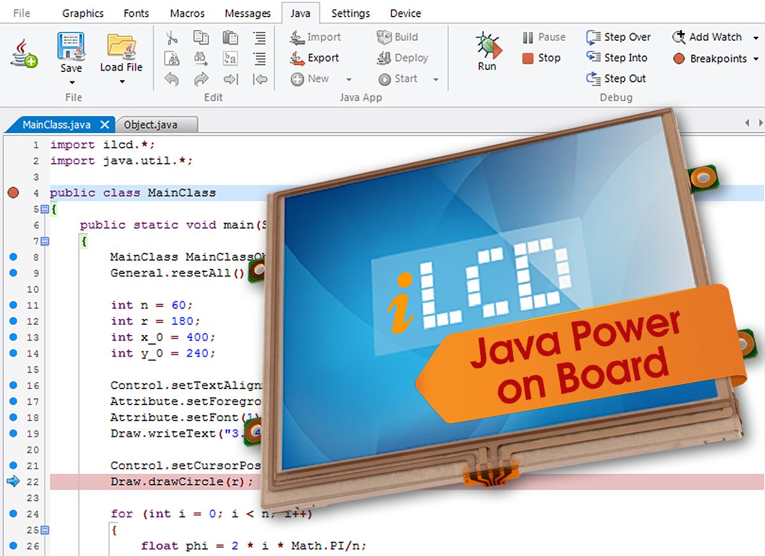Click the Copy icon in Edit group

(201, 38)
